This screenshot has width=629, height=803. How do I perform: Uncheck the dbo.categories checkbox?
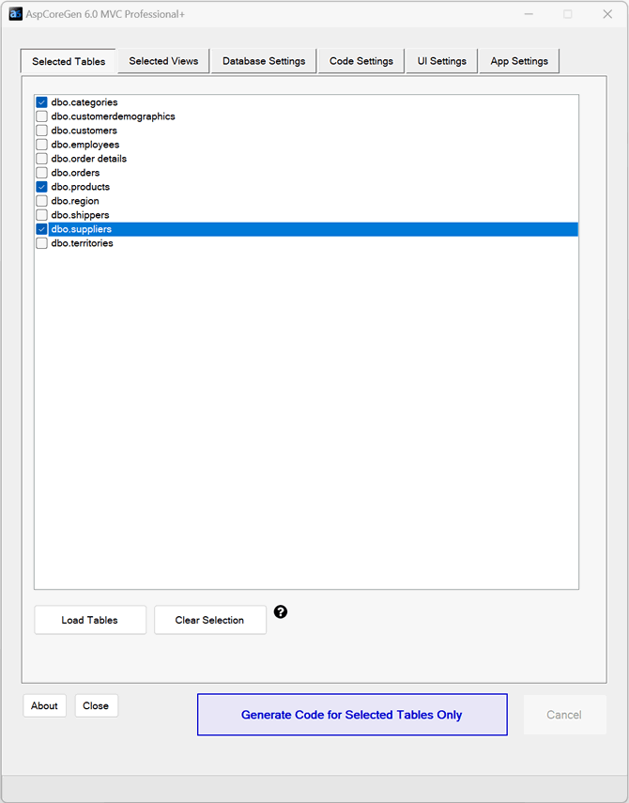[42, 102]
